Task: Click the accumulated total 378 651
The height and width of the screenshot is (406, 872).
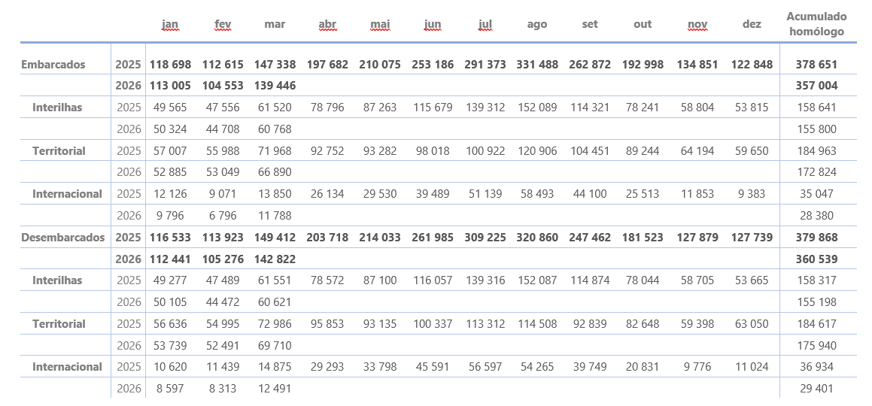Action: (x=816, y=65)
